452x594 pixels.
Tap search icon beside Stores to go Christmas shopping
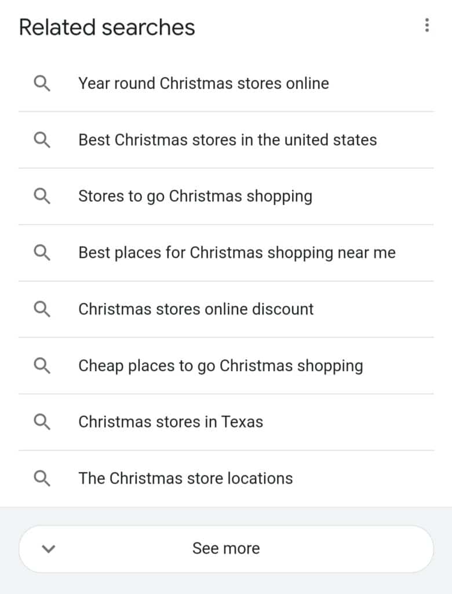42,196
